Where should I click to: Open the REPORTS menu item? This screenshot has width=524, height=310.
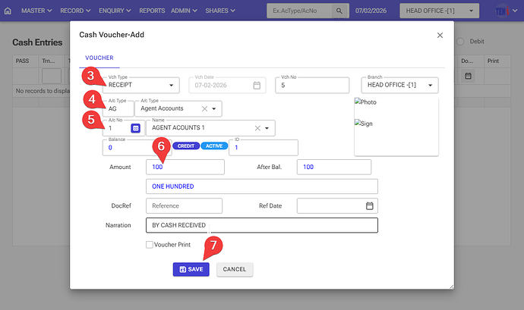(x=152, y=11)
